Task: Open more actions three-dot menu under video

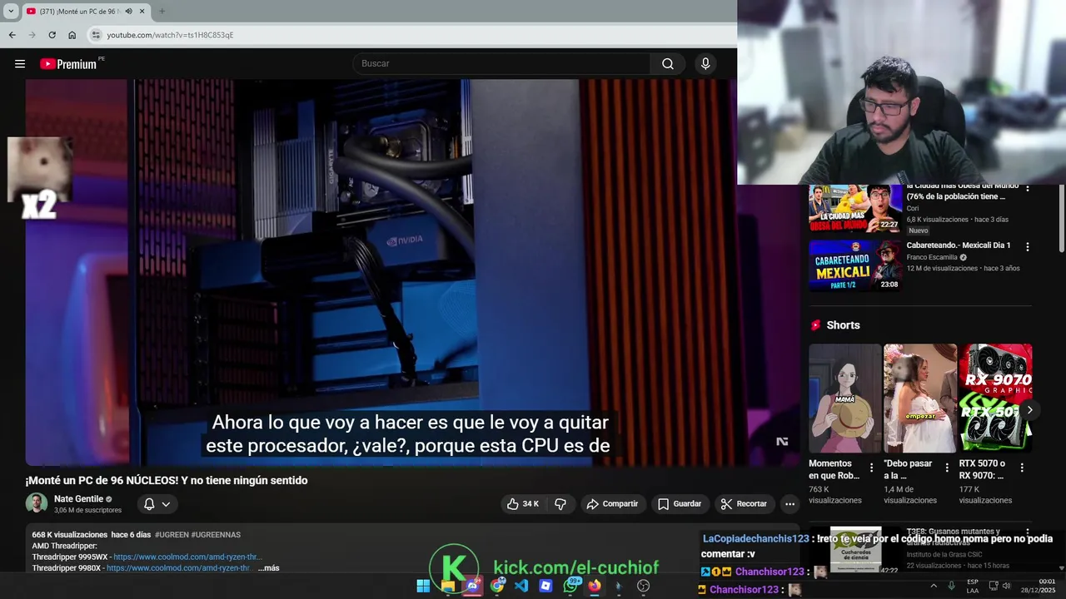Action: pos(790,503)
